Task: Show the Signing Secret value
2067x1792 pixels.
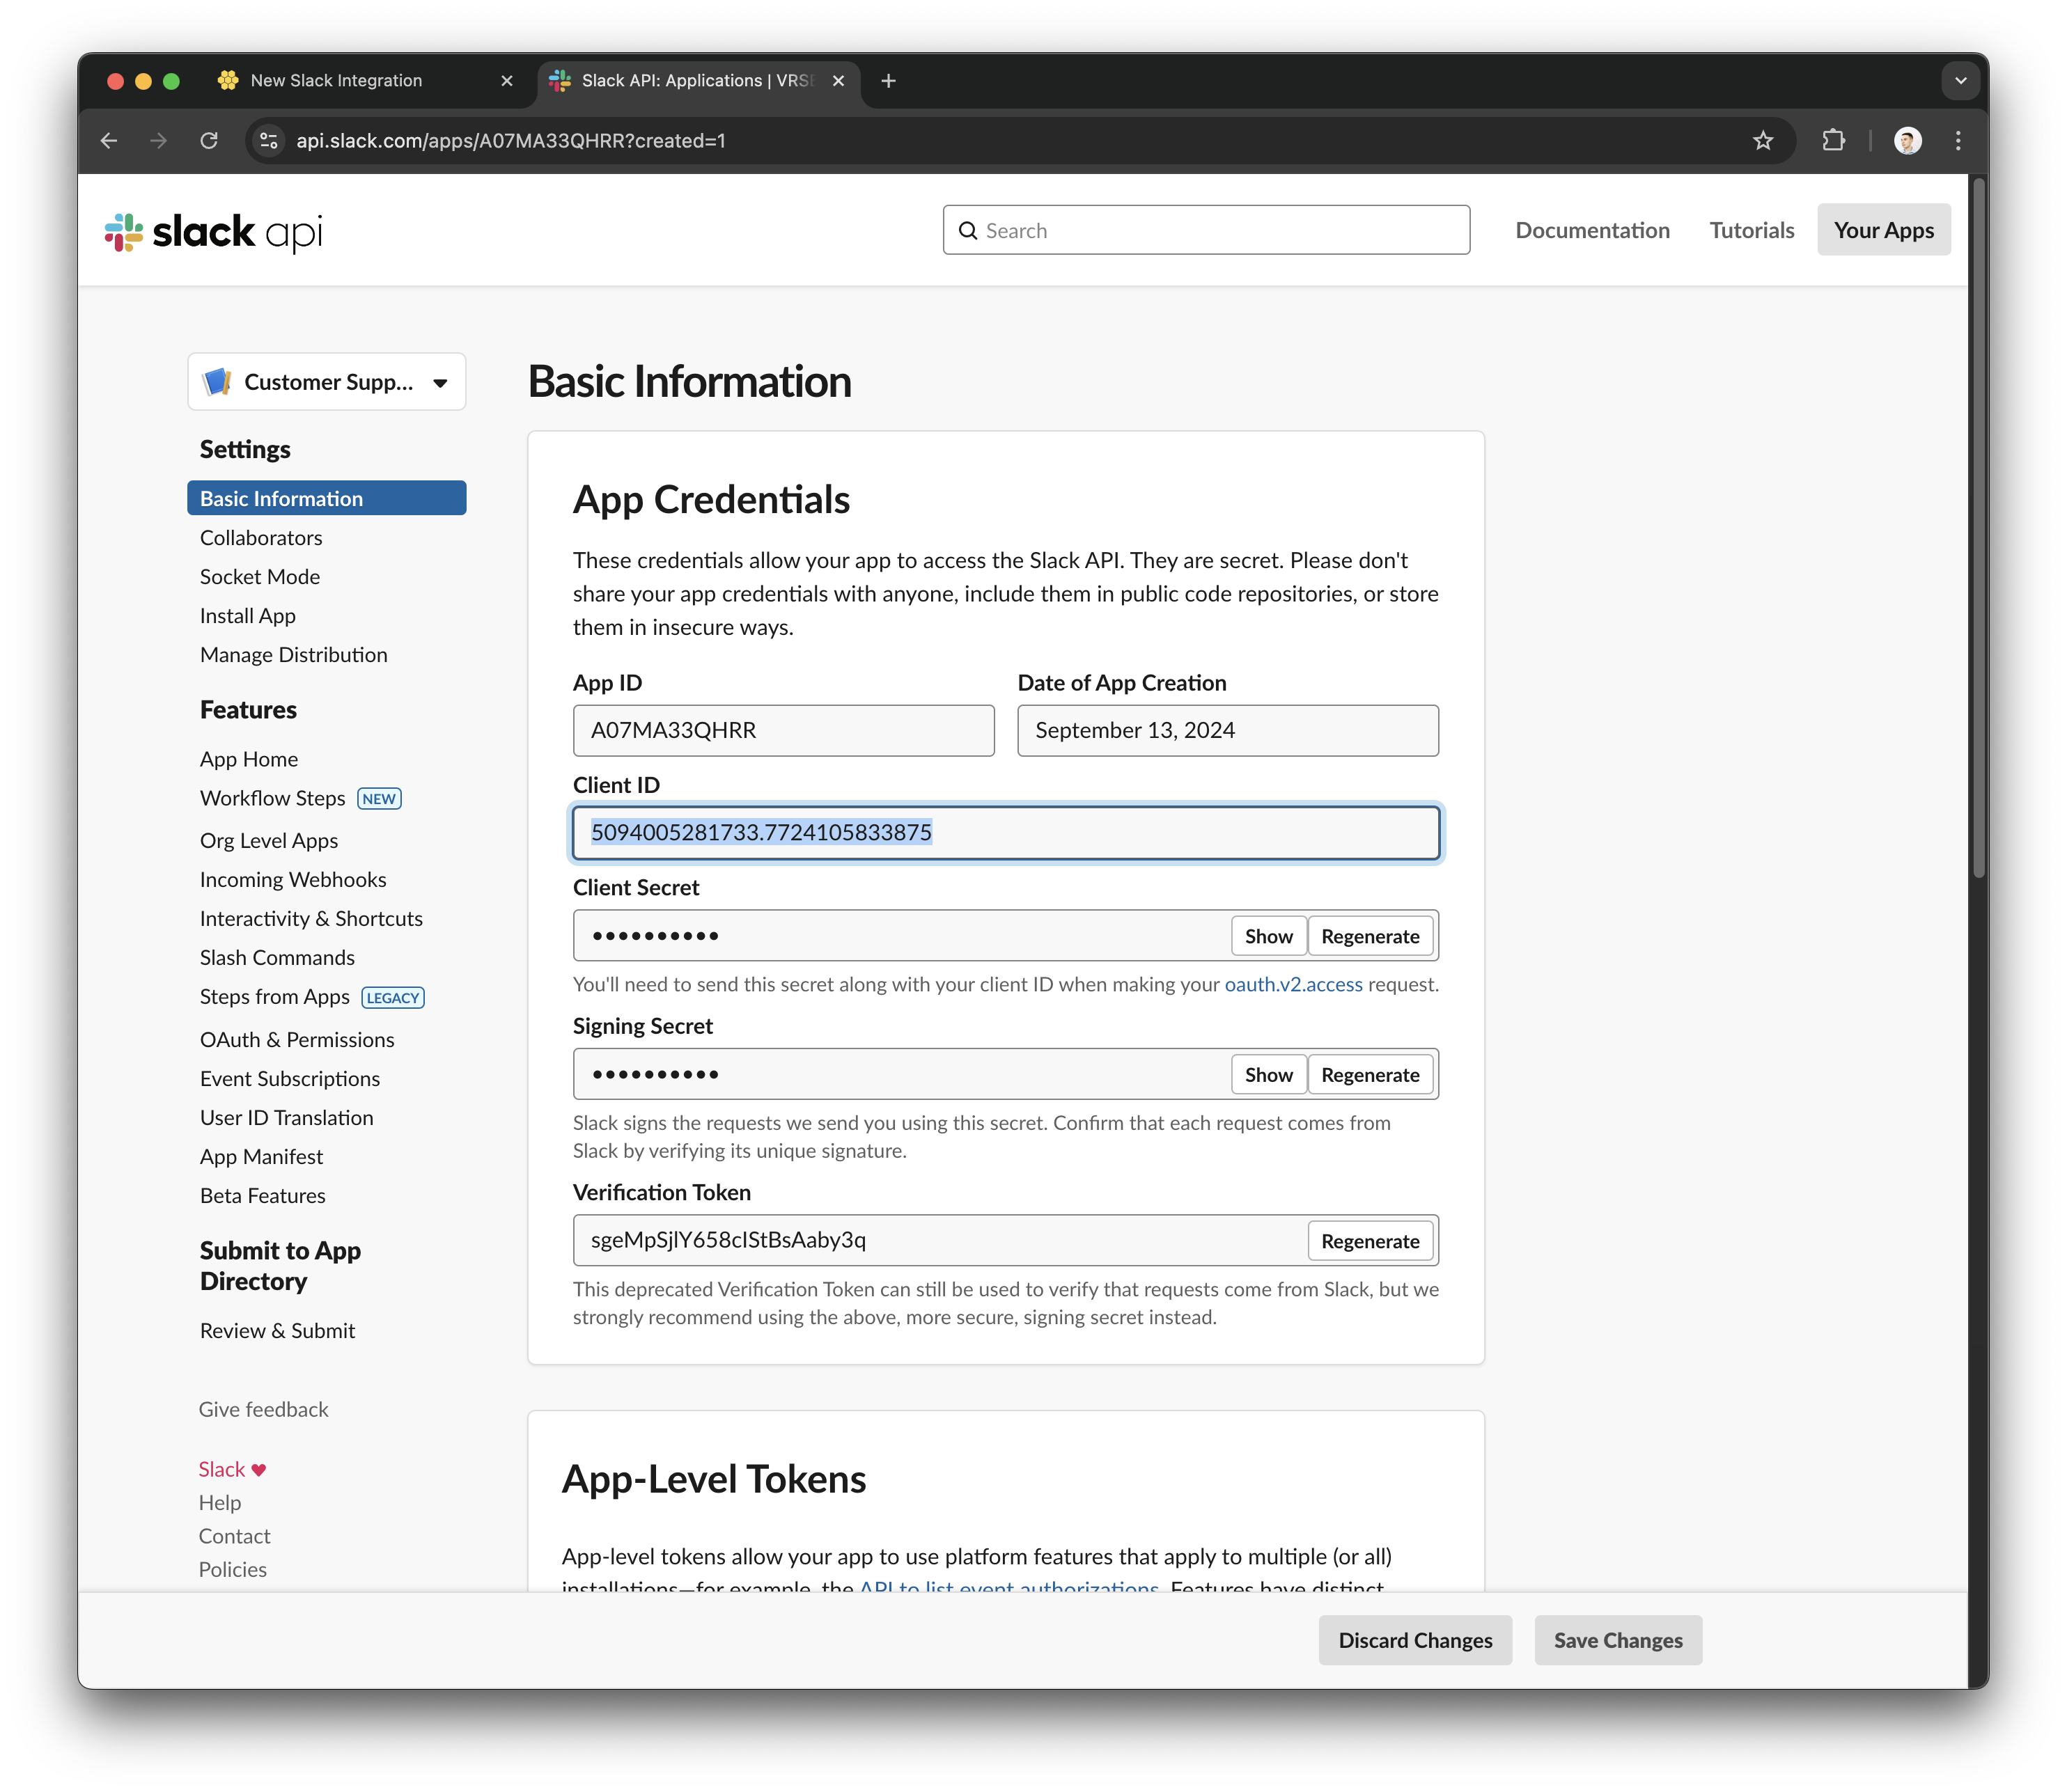Action: click(x=1267, y=1075)
